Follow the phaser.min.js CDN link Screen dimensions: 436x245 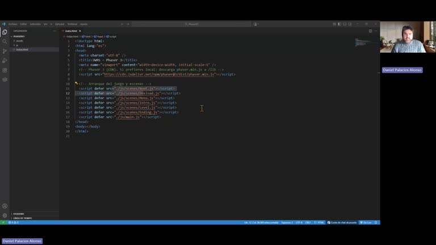[160, 74]
